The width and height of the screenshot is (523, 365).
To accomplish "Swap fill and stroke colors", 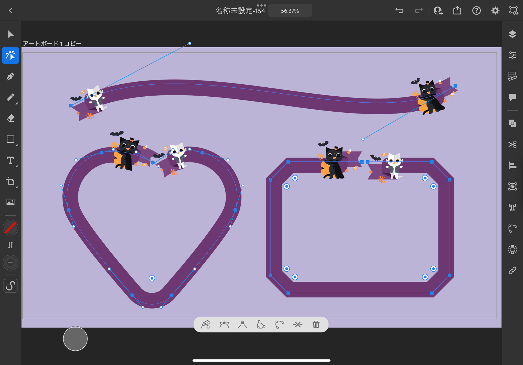I will (10, 245).
